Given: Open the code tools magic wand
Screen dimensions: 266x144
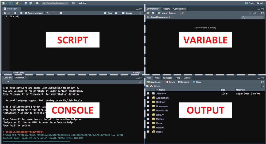Looking at the screenshot, I should (x=53, y=13).
